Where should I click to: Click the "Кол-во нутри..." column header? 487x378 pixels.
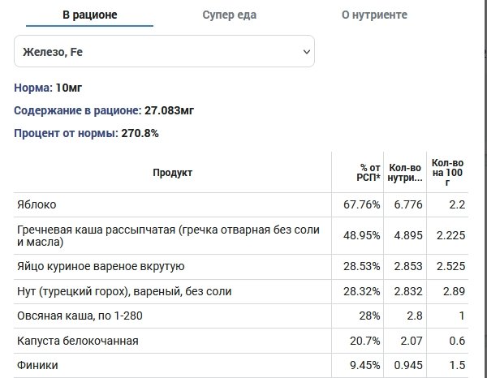click(x=406, y=172)
